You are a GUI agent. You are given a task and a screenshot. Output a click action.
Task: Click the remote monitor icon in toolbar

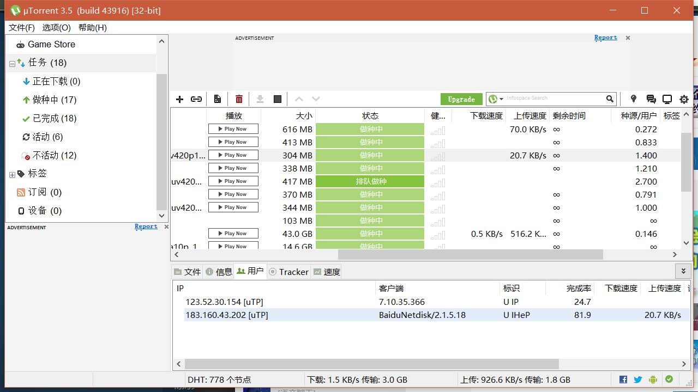667,99
